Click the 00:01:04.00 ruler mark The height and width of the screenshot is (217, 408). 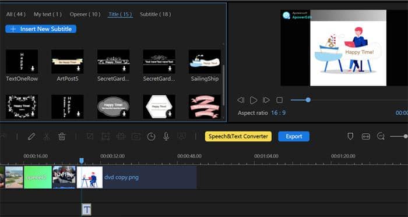pos(266,156)
